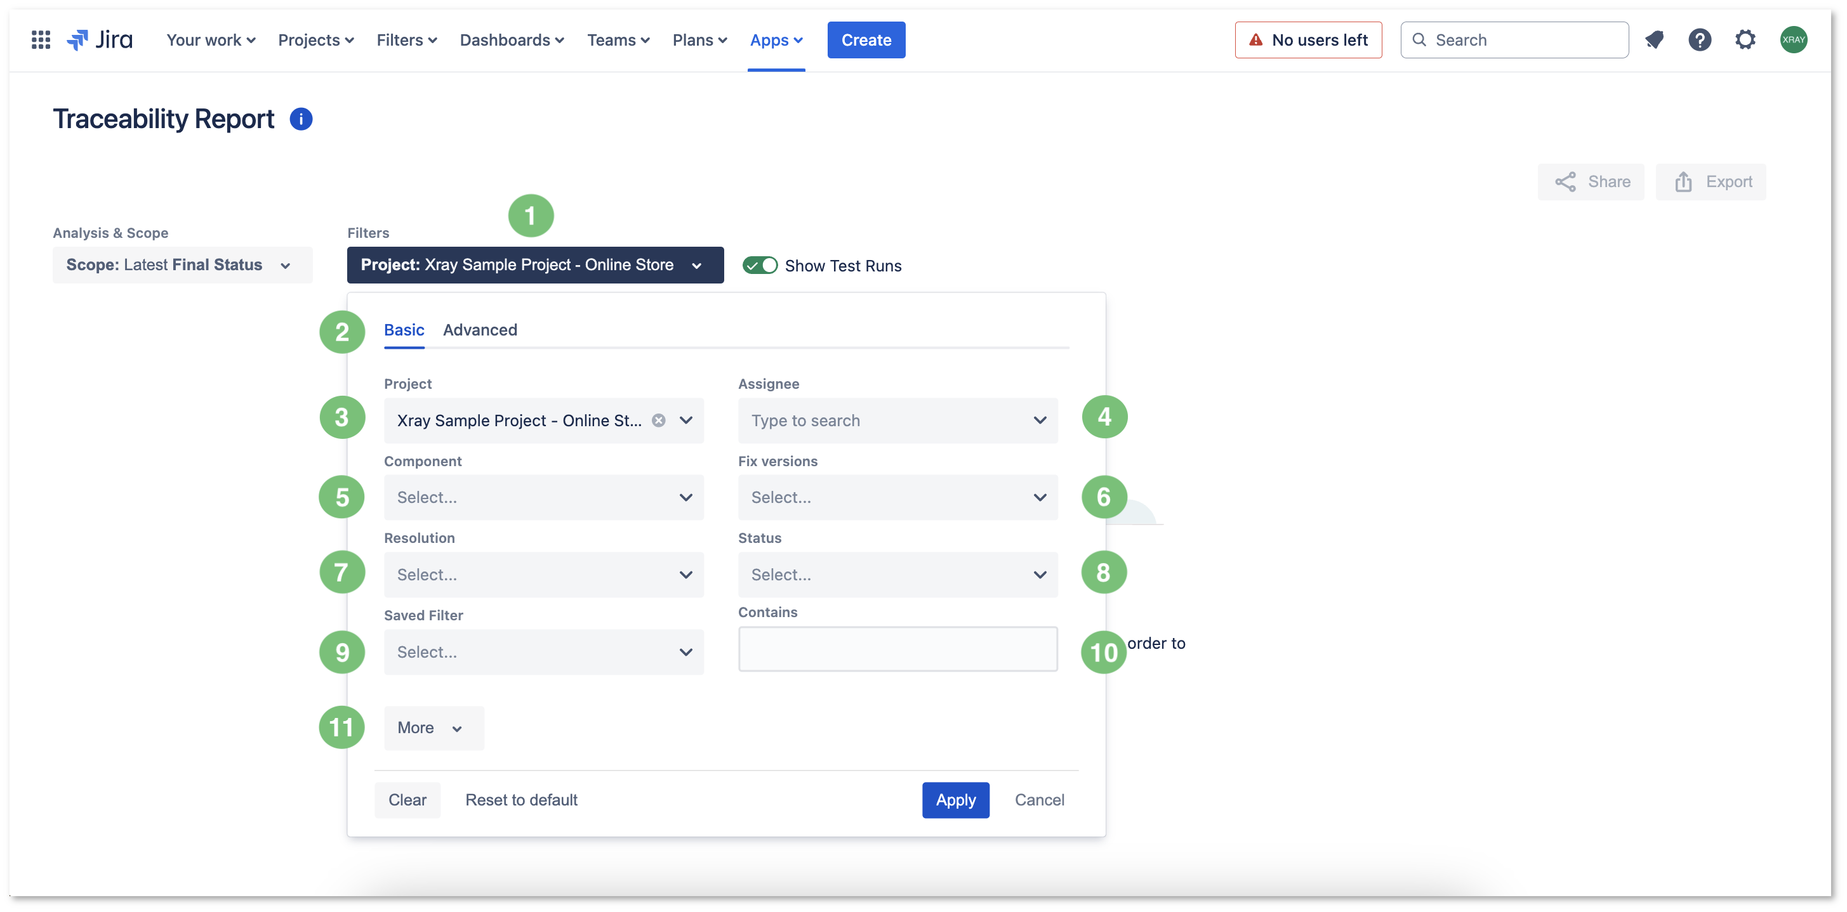Click the Traceability Report info icon

click(x=300, y=119)
